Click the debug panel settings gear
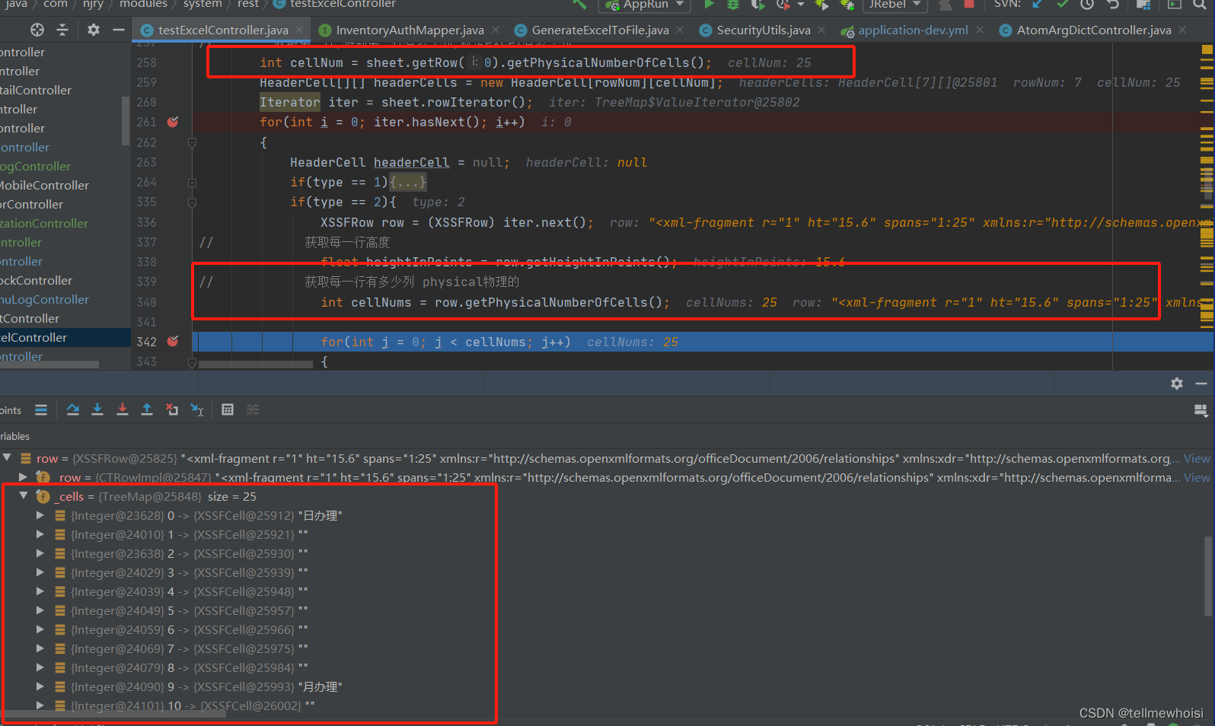The height and width of the screenshot is (726, 1215). (1177, 384)
